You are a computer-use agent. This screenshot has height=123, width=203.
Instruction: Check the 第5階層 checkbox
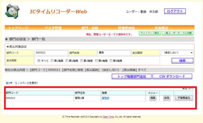click(111, 61)
